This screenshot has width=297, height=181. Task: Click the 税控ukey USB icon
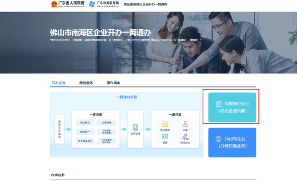click(x=185, y=137)
